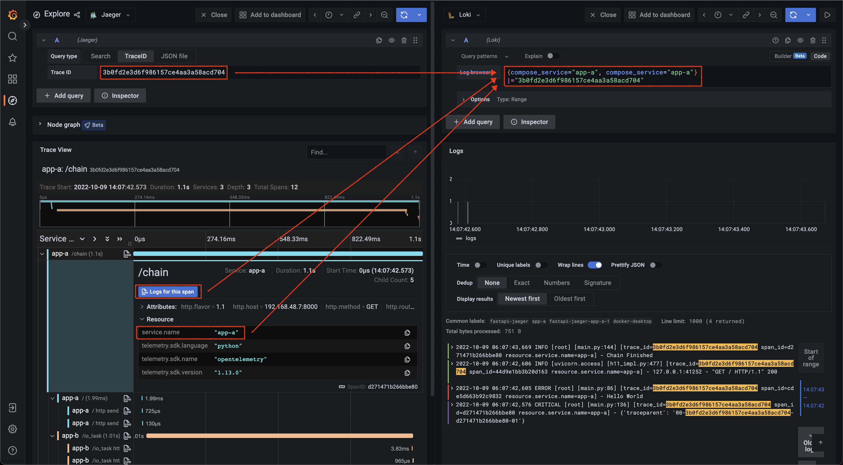Viewport: 843px width, 465px height.
Task: Click the Trace ID input field
Action: point(164,72)
